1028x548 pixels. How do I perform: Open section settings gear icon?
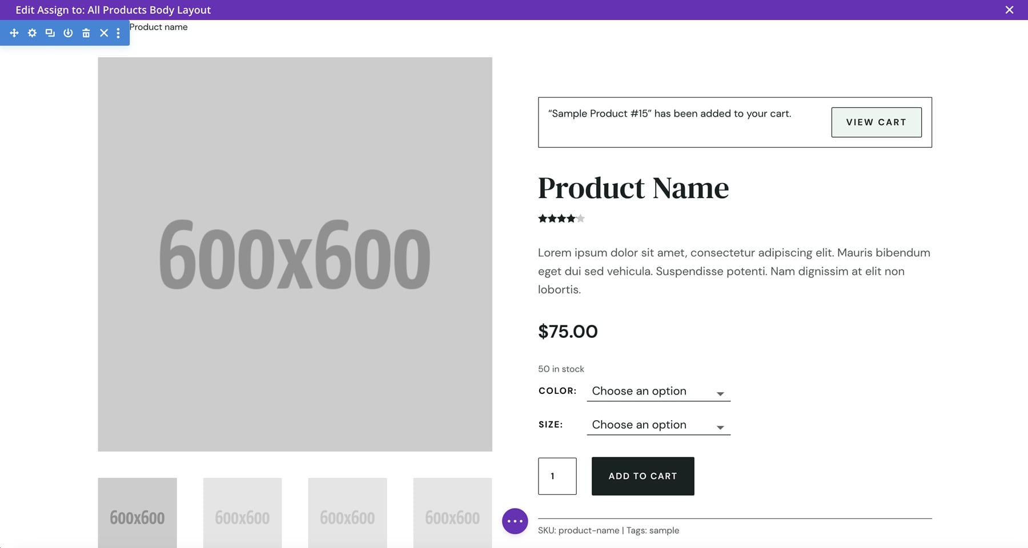pyautogui.click(x=32, y=33)
